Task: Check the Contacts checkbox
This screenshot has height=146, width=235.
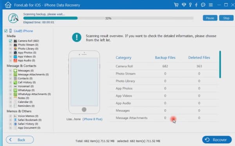Action: coord(11,78)
